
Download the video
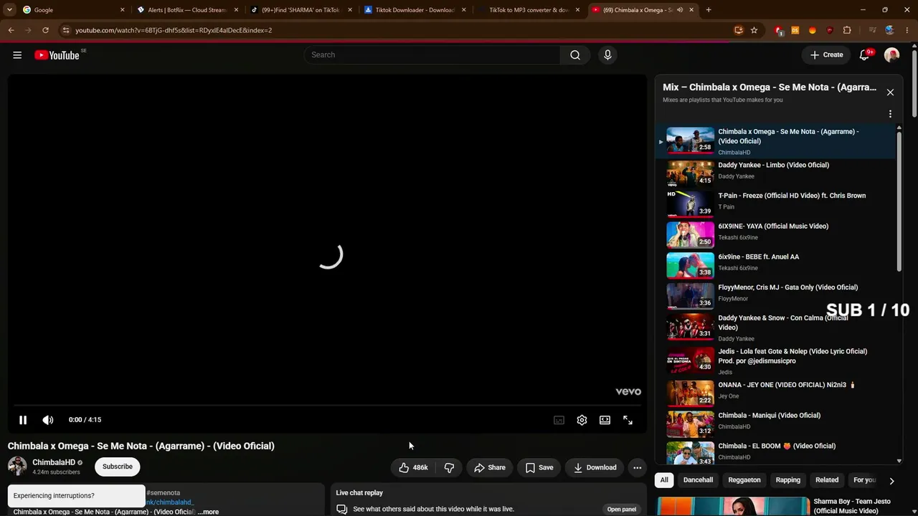[595, 467]
